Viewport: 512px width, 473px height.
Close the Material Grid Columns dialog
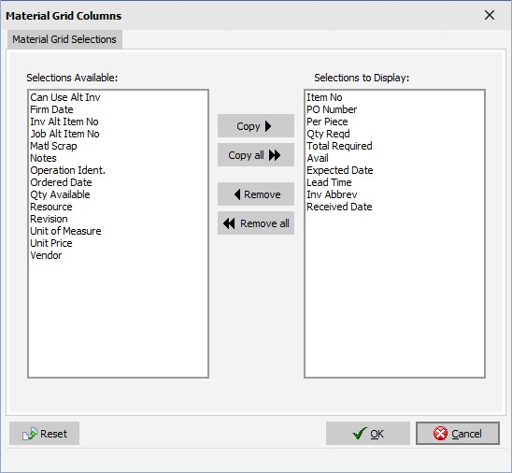pyautogui.click(x=490, y=15)
